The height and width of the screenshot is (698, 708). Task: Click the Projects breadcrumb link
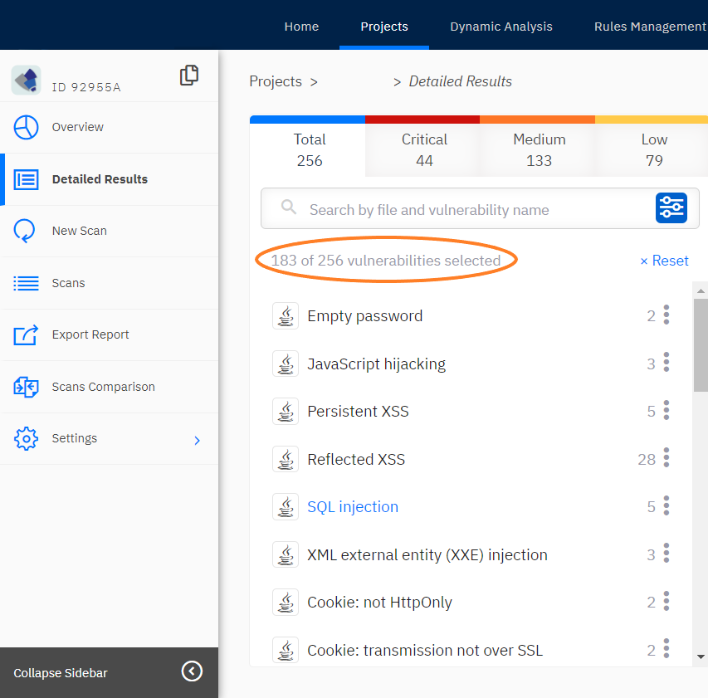point(276,81)
